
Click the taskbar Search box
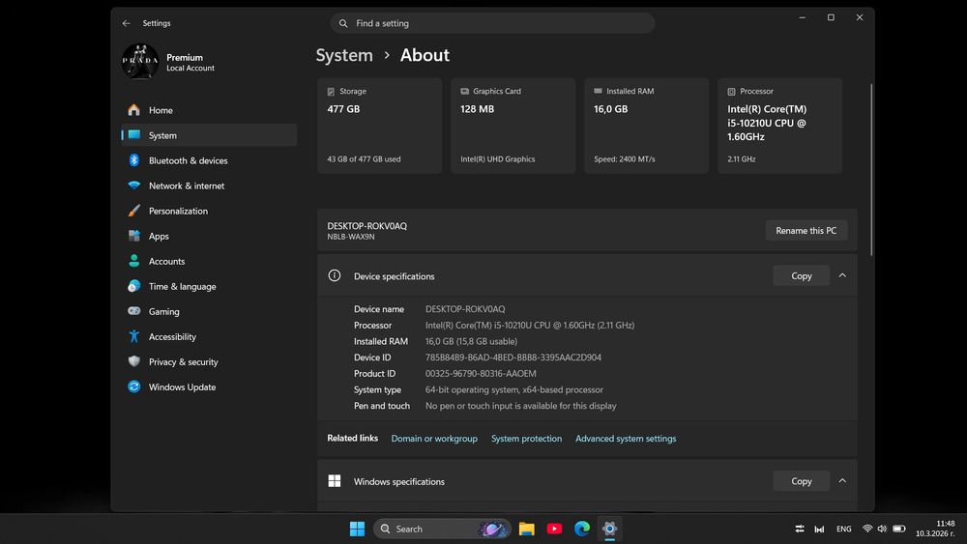click(x=442, y=529)
